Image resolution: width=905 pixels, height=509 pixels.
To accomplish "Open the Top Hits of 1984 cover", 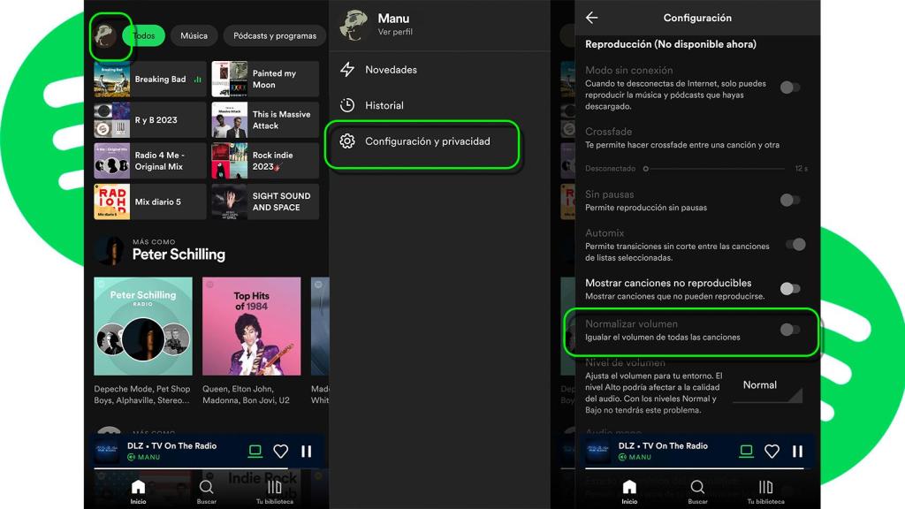I will point(252,326).
